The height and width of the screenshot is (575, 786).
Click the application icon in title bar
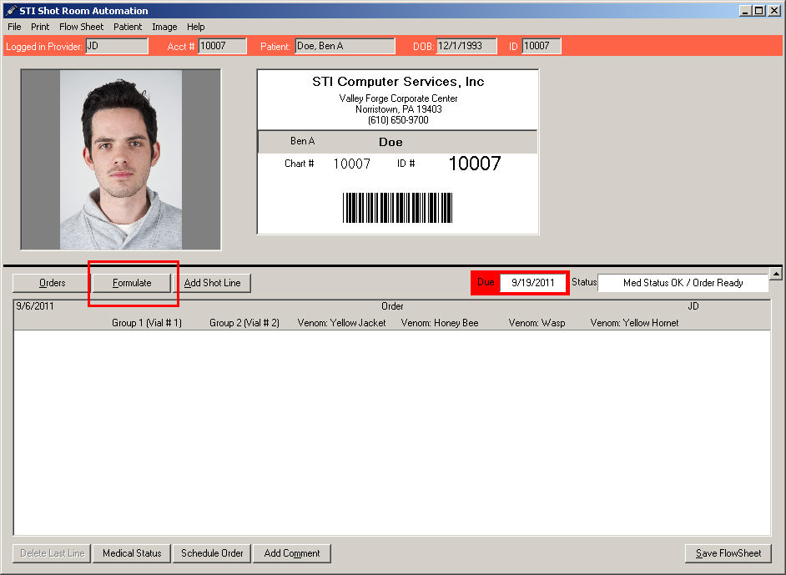pyautogui.click(x=10, y=11)
